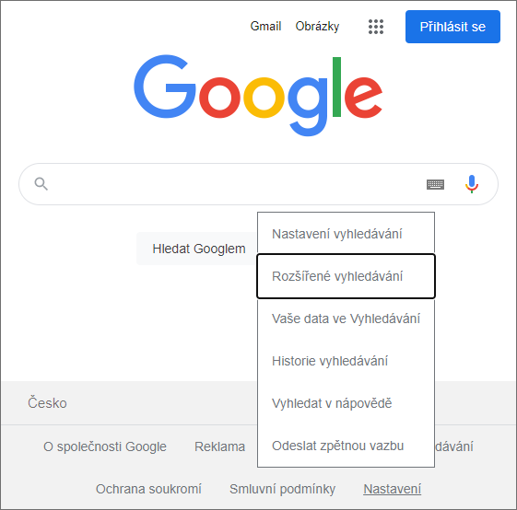The image size is (517, 510).
Task: Open O společnosti Google link
Action: [x=105, y=446]
